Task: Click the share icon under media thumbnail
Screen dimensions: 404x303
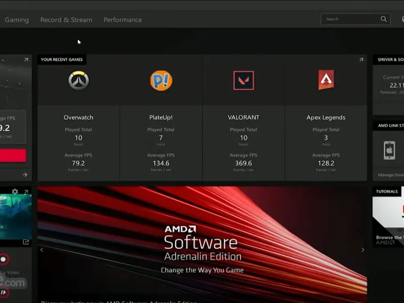Action: [x=26, y=242]
